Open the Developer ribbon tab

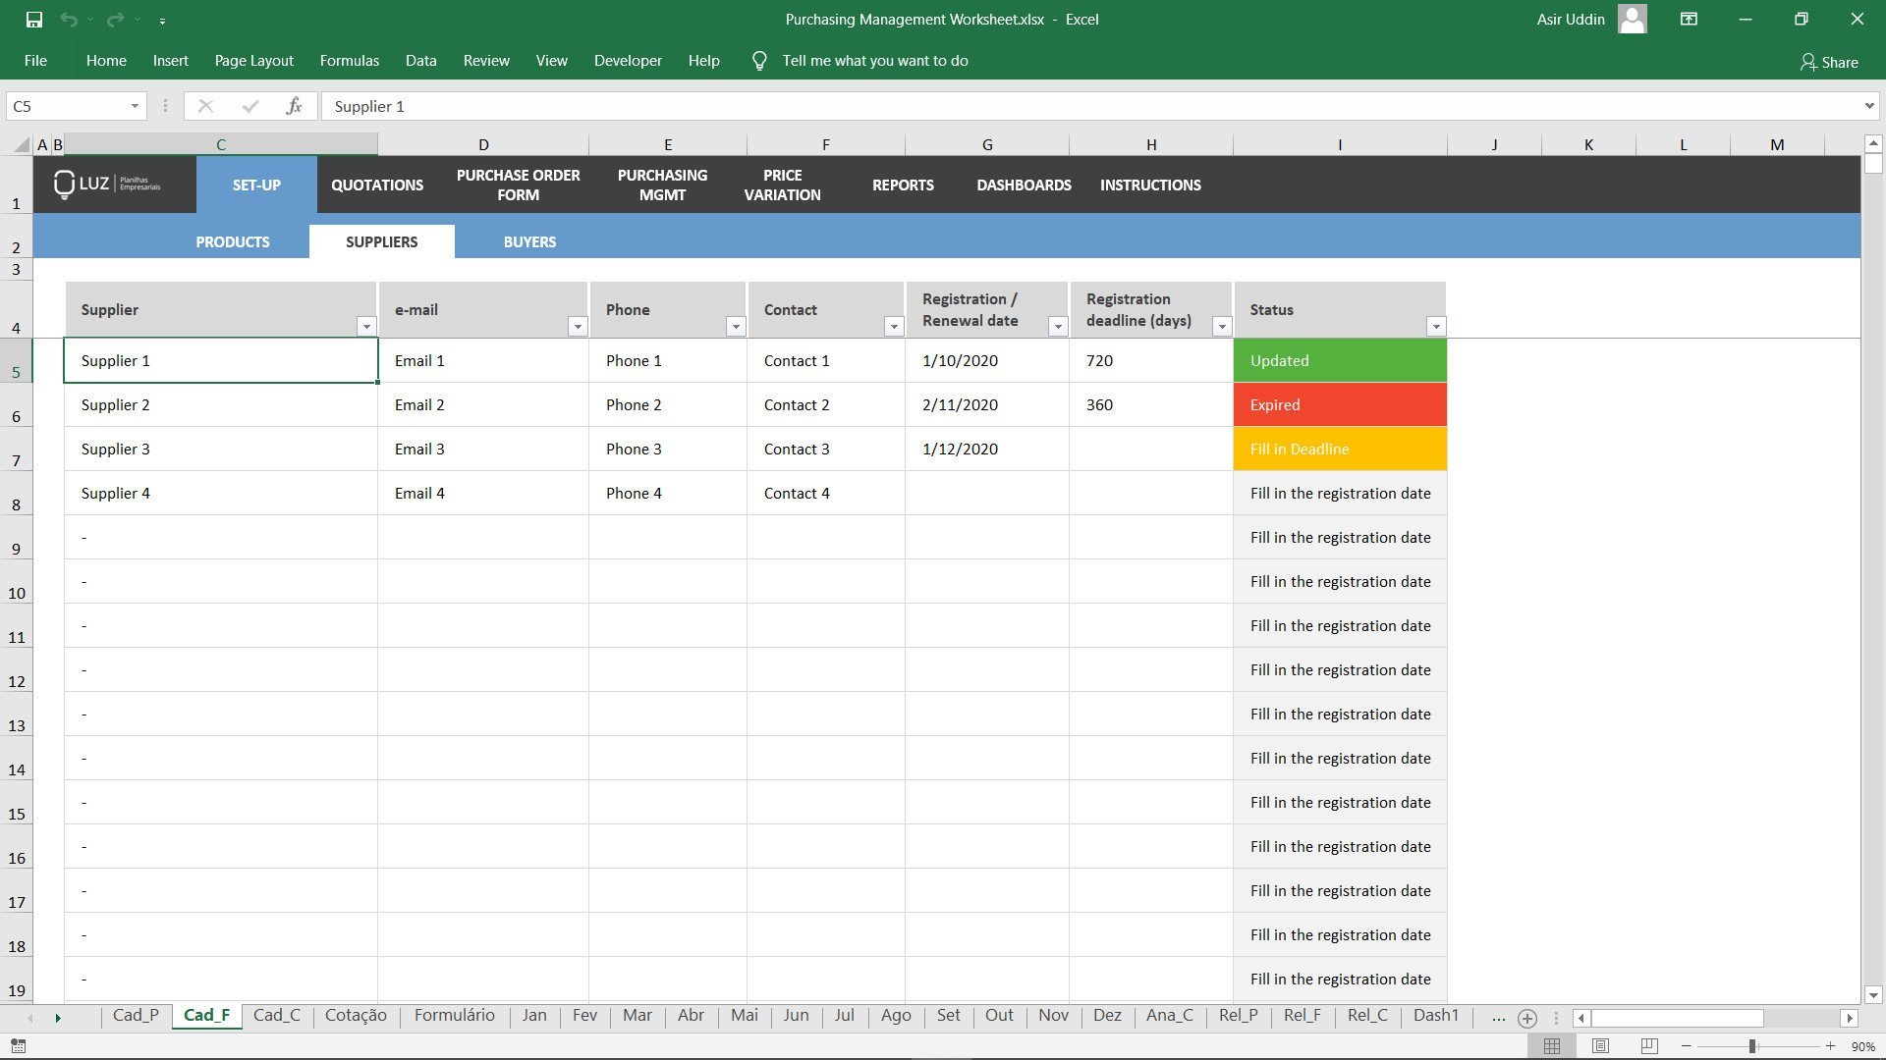click(627, 60)
